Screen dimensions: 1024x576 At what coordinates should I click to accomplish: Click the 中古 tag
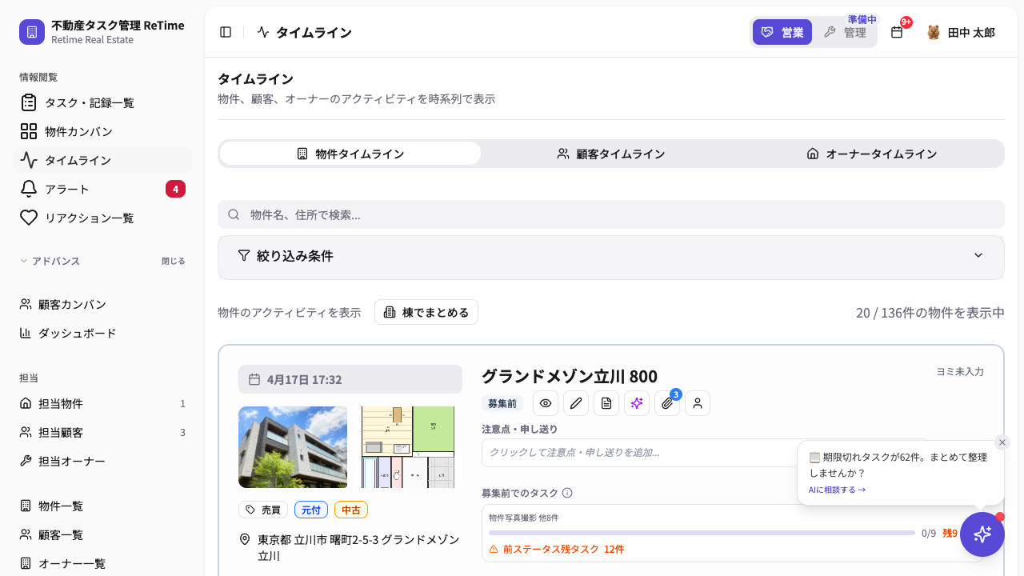351,510
